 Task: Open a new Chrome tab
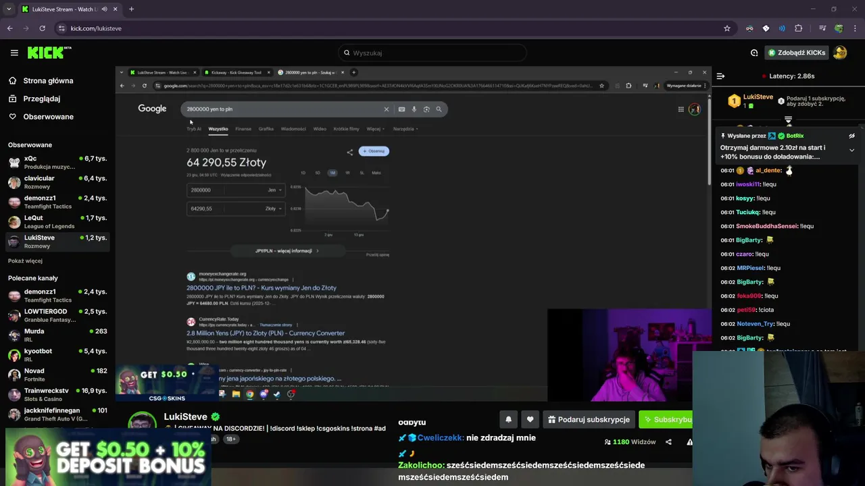coord(131,9)
